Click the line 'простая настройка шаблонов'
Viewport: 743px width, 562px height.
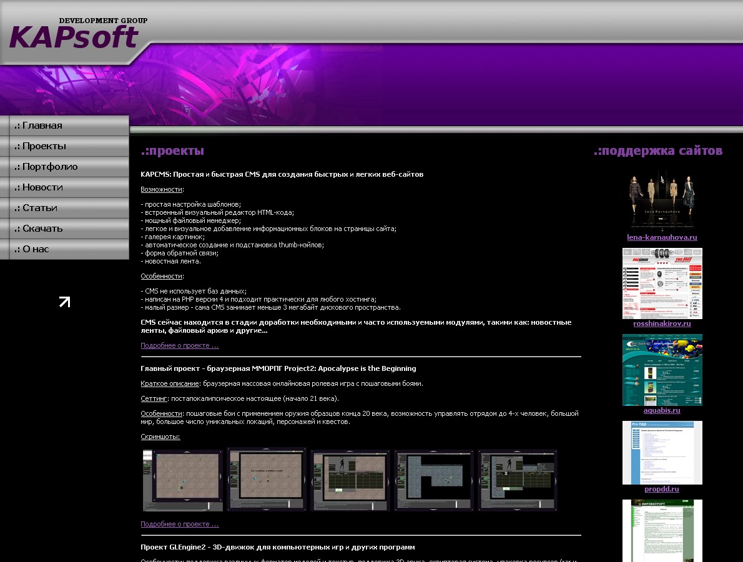[191, 205]
